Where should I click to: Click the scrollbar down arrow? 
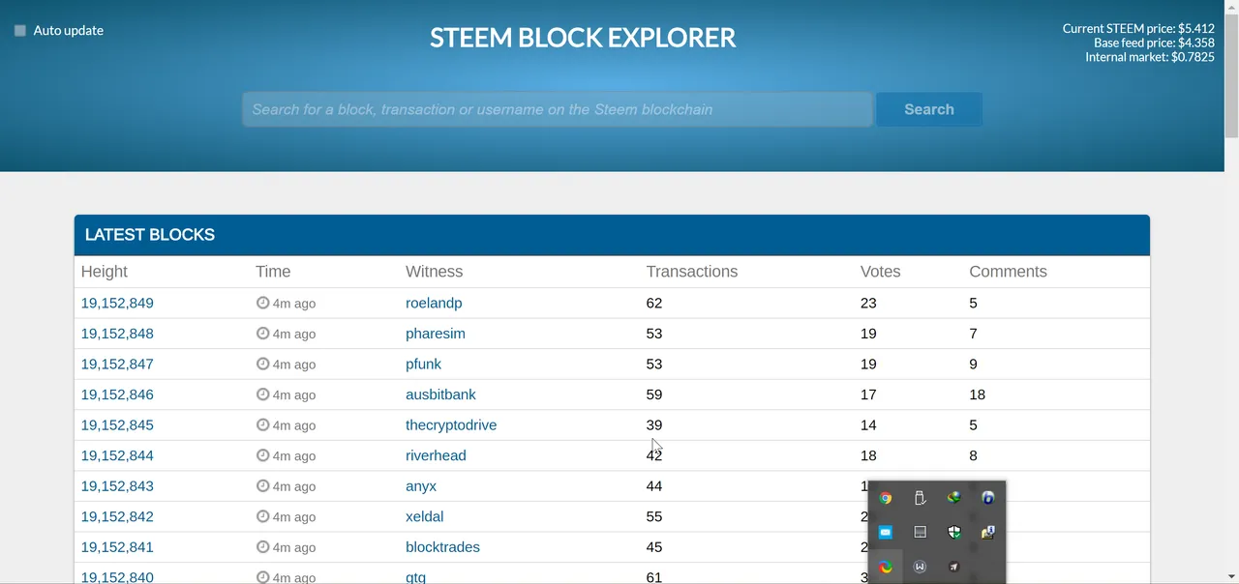1231,577
